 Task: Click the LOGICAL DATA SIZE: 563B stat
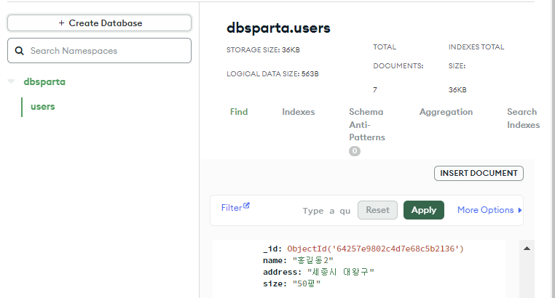272,74
